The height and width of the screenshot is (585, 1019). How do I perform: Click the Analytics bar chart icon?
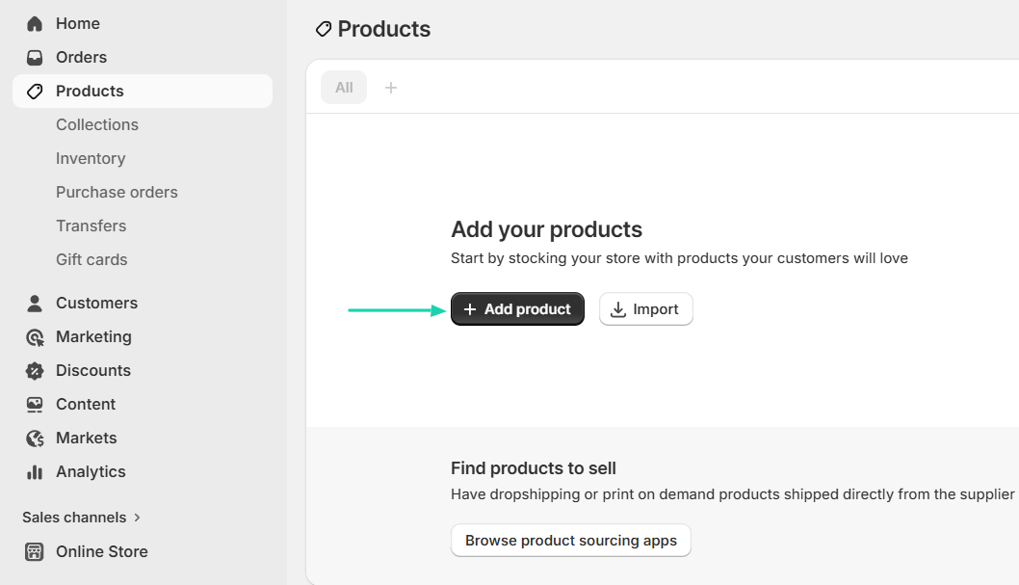tap(35, 471)
